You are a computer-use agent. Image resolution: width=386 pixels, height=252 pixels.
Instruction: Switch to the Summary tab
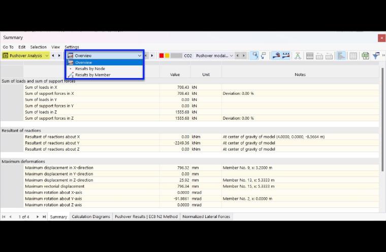(x=58, y=217)
